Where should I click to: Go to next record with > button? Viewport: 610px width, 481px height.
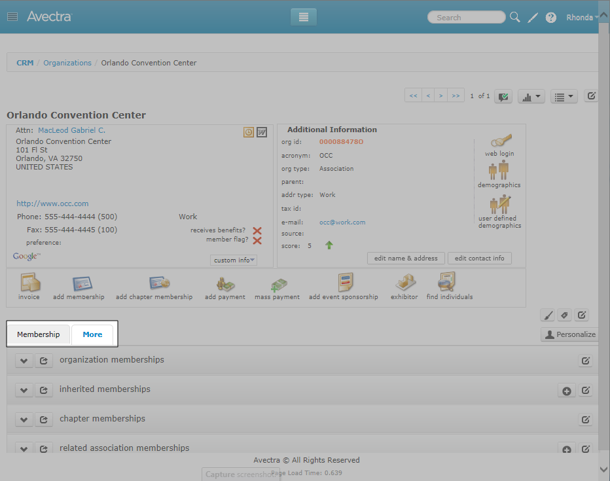click(x=440, y=96)
